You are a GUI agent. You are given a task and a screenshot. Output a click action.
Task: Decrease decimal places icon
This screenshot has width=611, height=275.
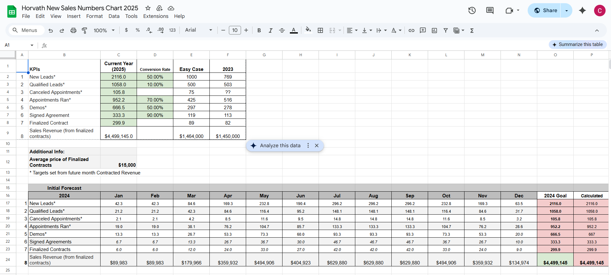pos(149,30)
